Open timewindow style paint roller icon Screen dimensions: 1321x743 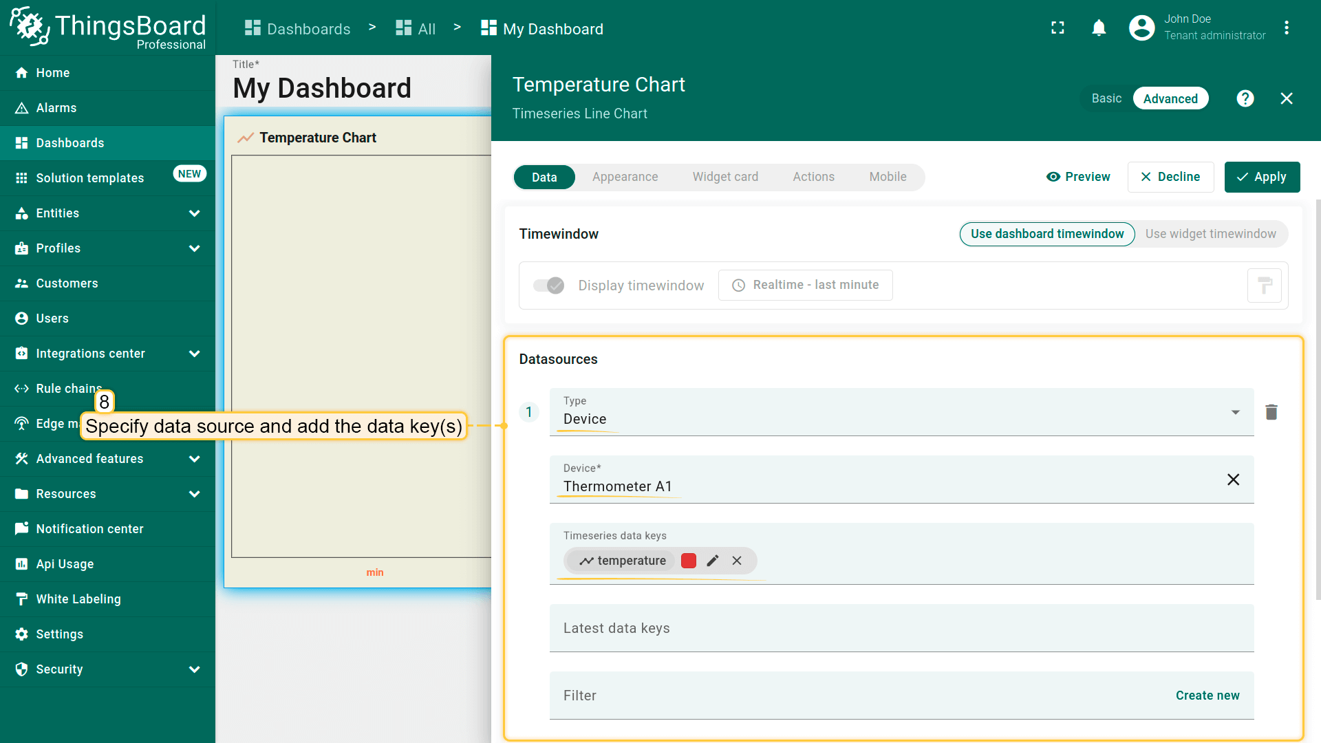(x=1264, y=286)
